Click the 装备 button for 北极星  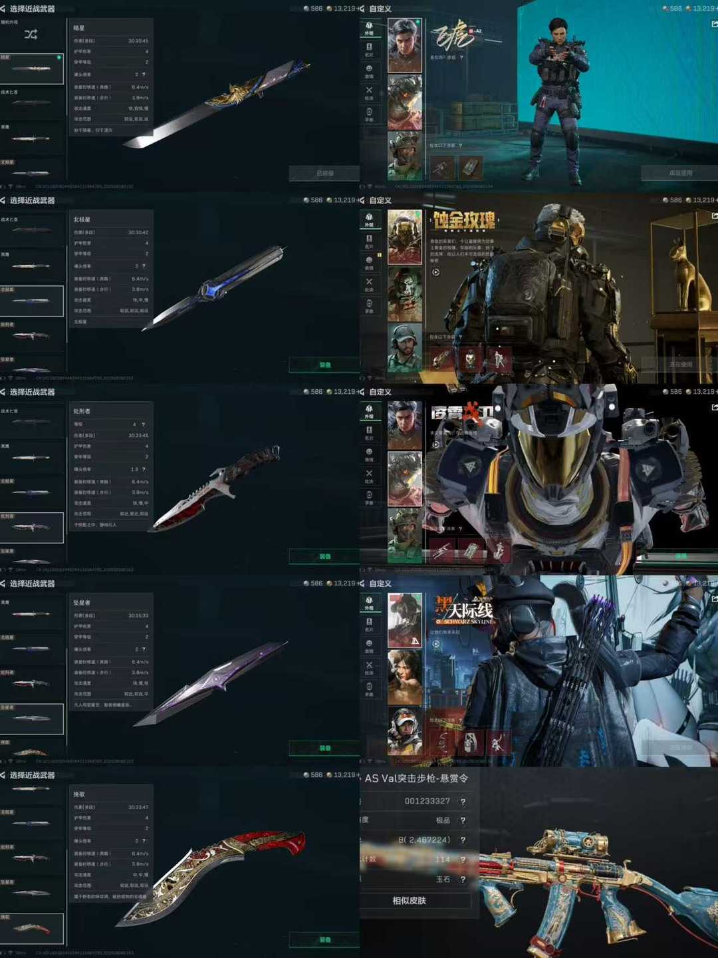coord(324,365)
